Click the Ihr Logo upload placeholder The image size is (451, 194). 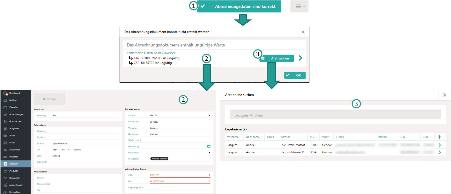(49, 99)
